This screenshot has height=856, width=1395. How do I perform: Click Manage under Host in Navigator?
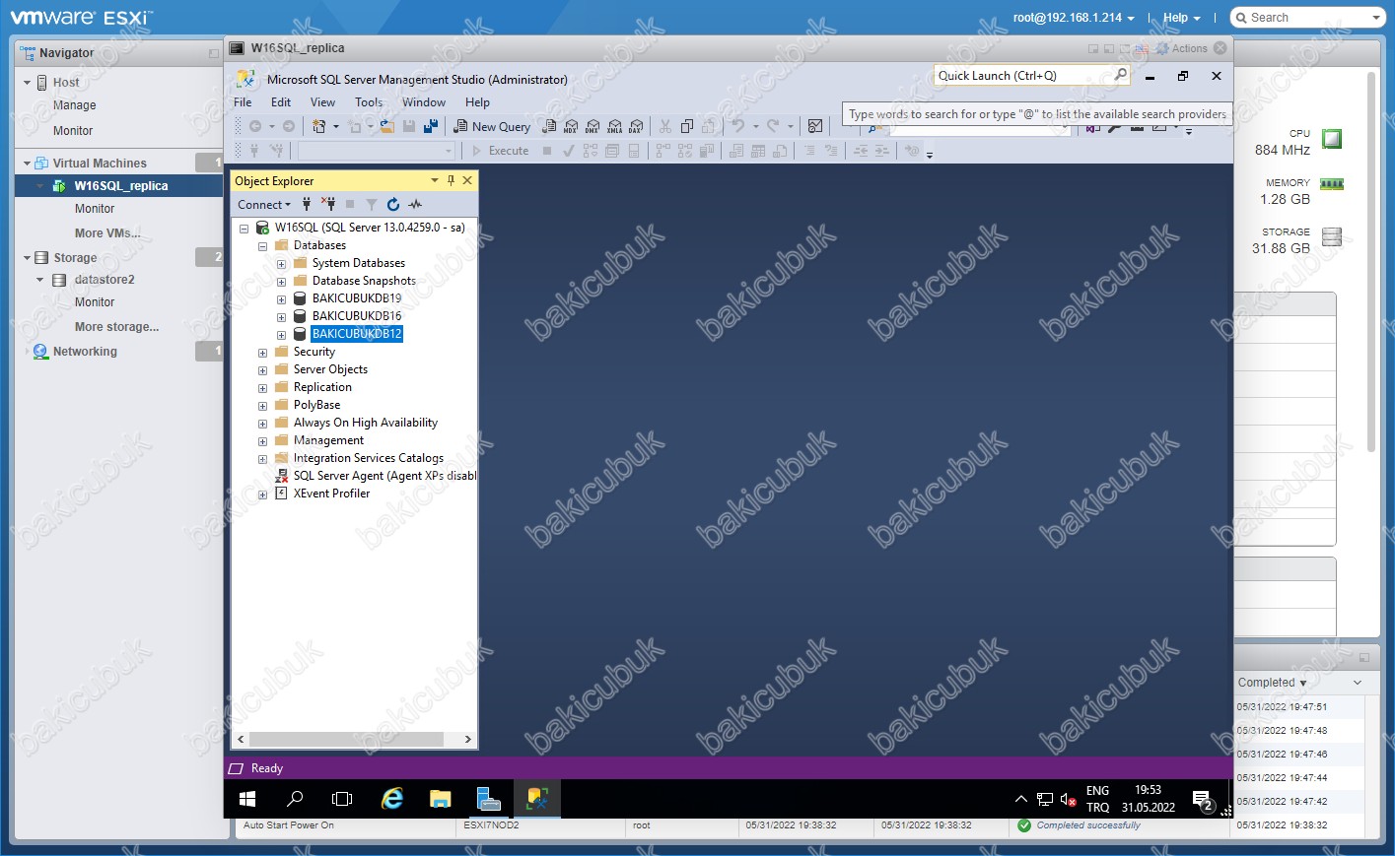tap(75, 105)
